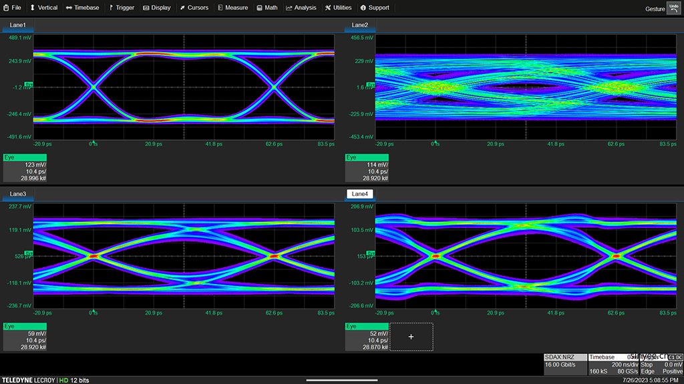The image size is (684, 384).
Task: Expand the Vertical menu
Action: point(43,8)
